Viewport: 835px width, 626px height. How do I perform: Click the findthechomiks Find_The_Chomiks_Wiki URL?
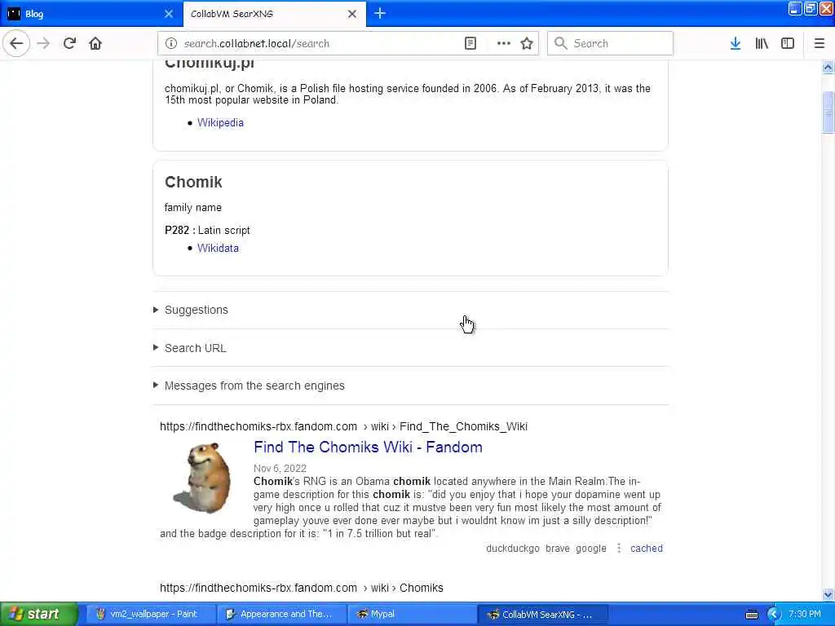tap(343, 426)
